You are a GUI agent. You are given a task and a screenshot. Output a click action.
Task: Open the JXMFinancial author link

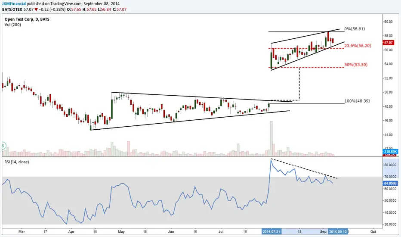coord(14,4)
